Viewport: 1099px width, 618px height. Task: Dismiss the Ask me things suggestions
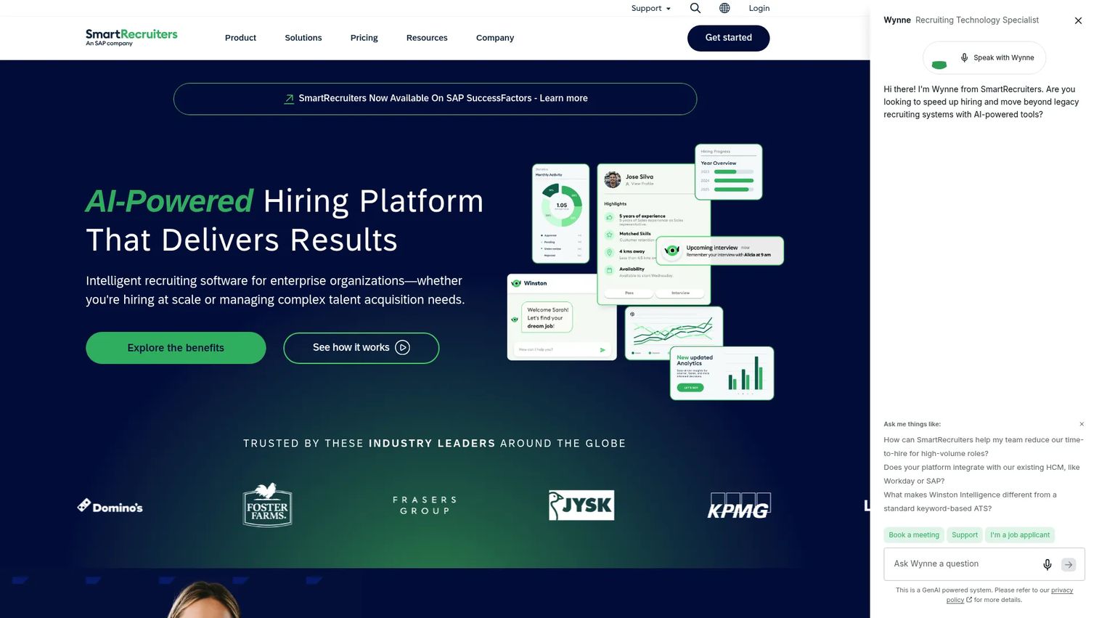[x=1082, y=424]
